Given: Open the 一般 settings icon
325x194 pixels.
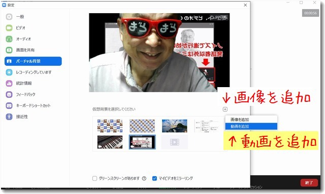Looking at the screenshot, I should (9, 17).
